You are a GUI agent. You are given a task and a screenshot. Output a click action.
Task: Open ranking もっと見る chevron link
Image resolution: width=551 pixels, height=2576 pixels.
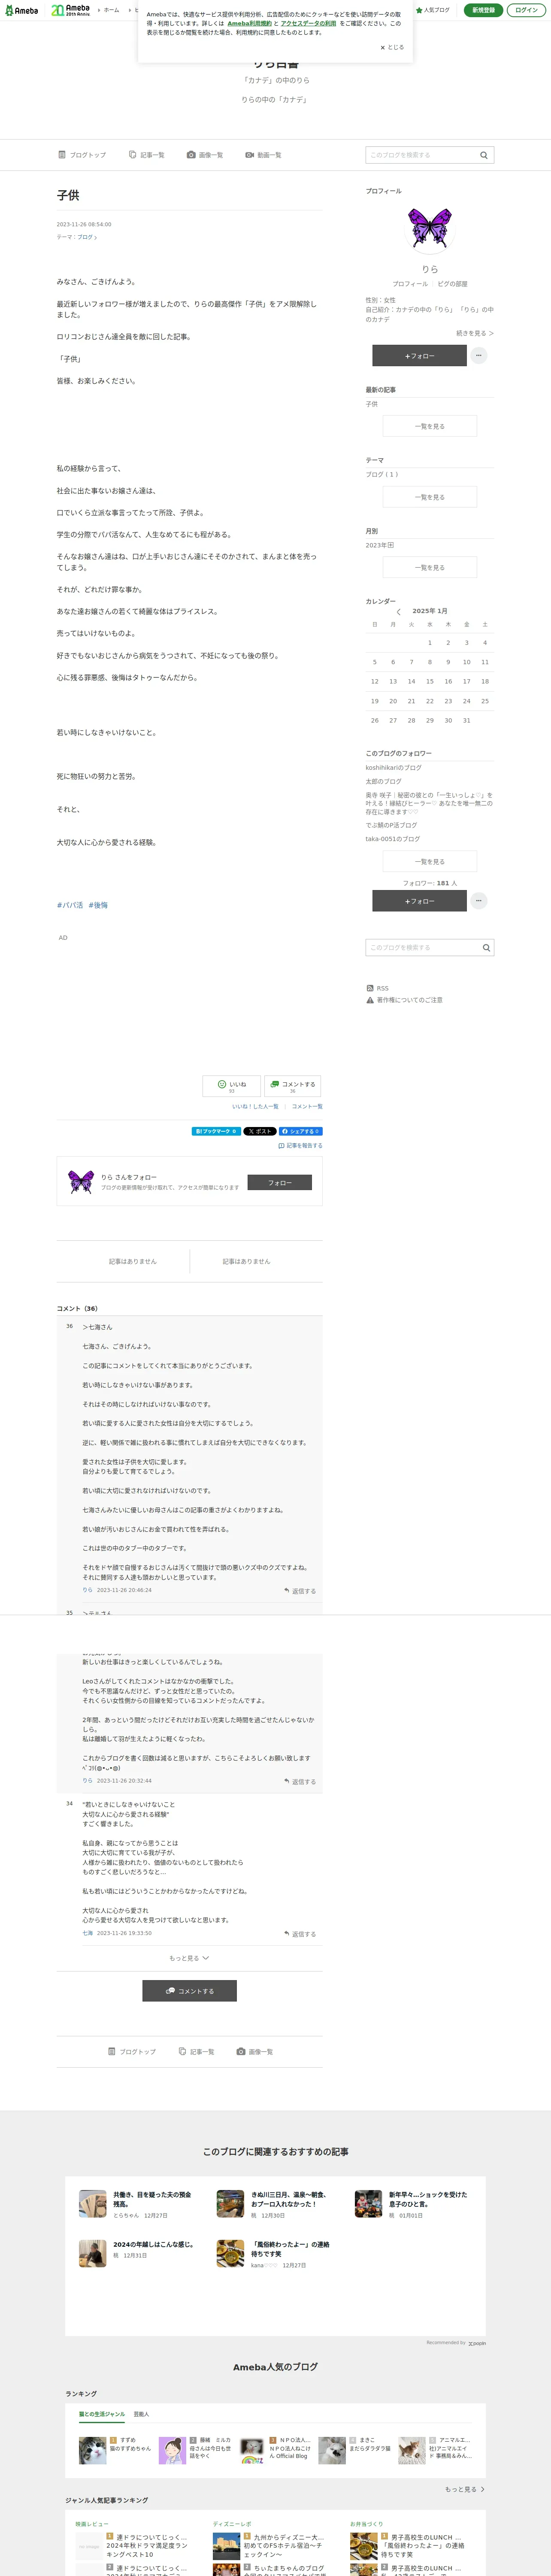coord(465,2489)
